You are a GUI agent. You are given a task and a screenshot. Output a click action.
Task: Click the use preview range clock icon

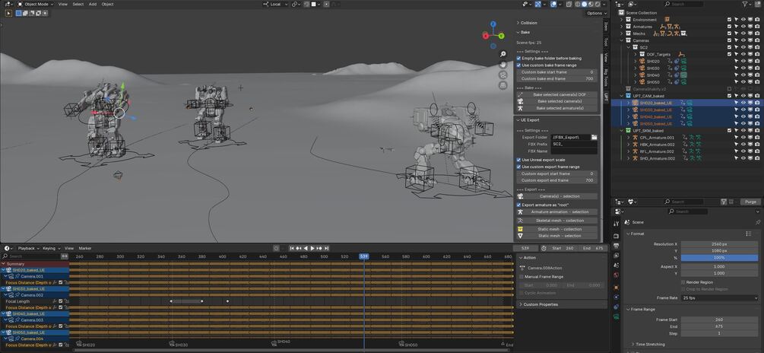544,248
